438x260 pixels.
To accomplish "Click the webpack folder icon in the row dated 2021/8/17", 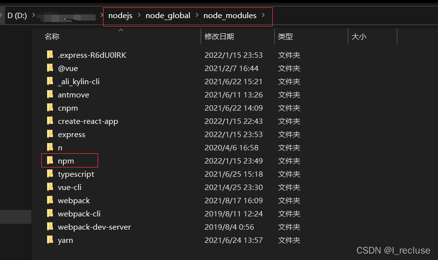I will [50, 200].
